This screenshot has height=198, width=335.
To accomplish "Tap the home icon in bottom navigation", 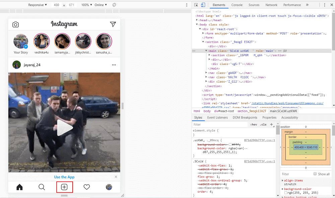I will click(x=19, y=187).
